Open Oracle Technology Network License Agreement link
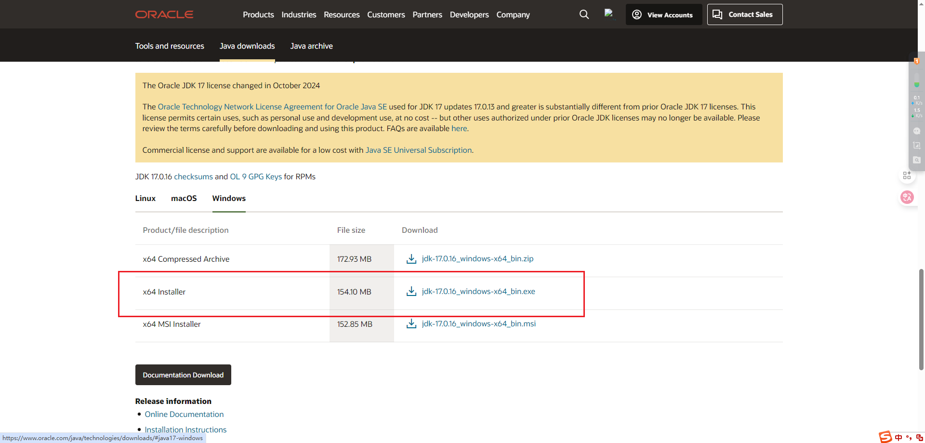Screen dimensions: 925x443 pyautogui.click(x=272, y=107)
